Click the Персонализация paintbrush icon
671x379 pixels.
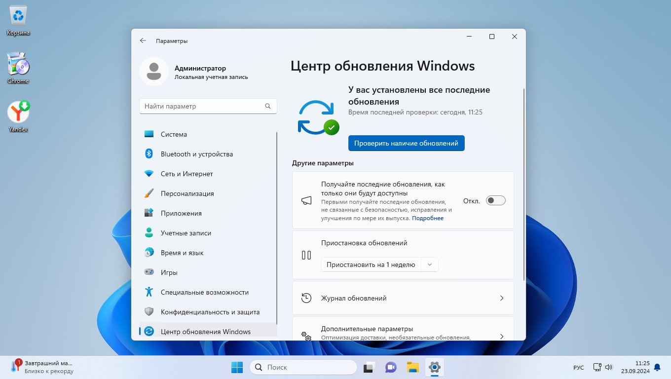(x=149, y=193)
